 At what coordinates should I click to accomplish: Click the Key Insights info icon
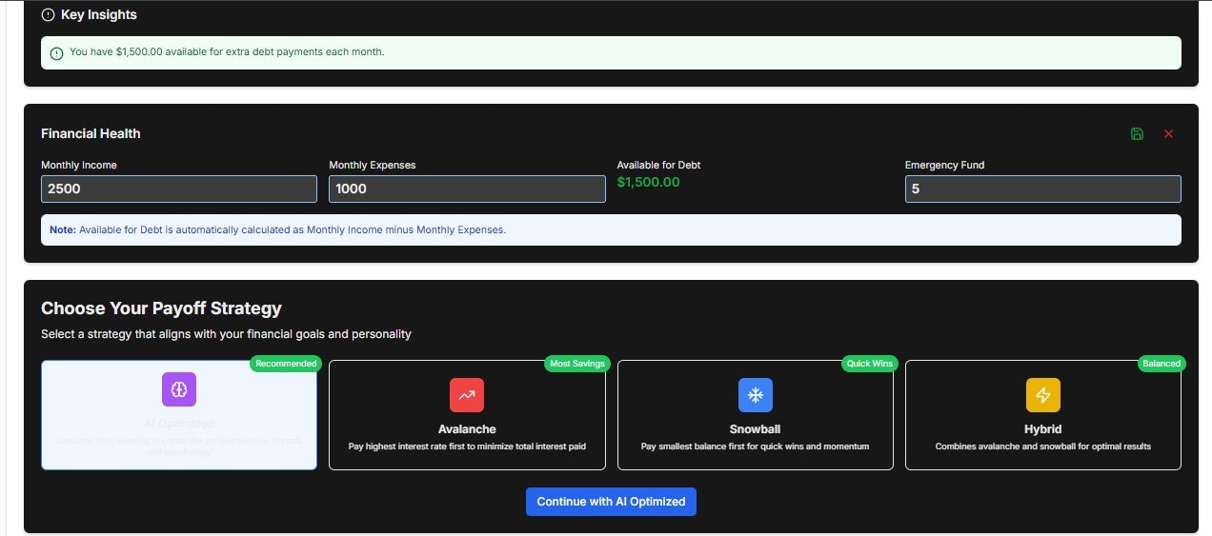tap(49, 15)
